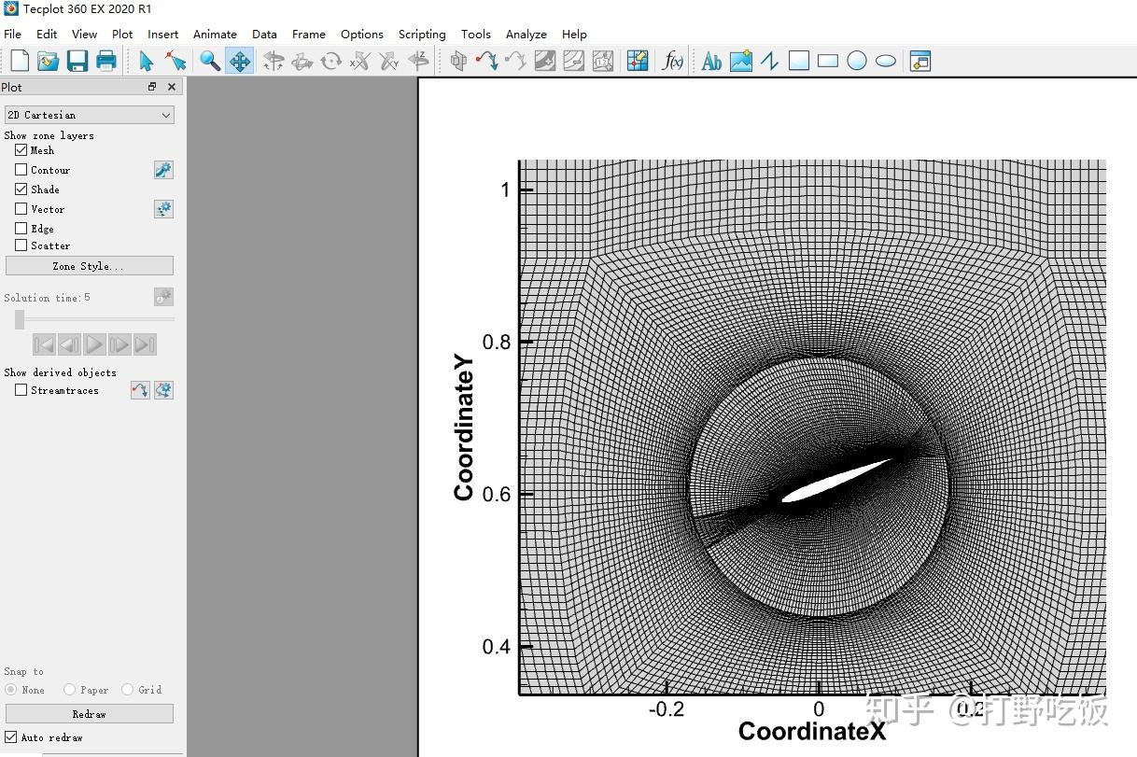Close the Plot sidebar panel
The width and height of the screenshot is (1137, 757).
tap(172, 87)
